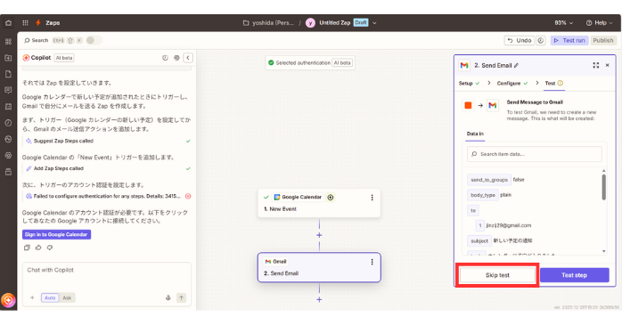
Task: Open the document page icon in sidebar
Action: [x=8, y=74]
